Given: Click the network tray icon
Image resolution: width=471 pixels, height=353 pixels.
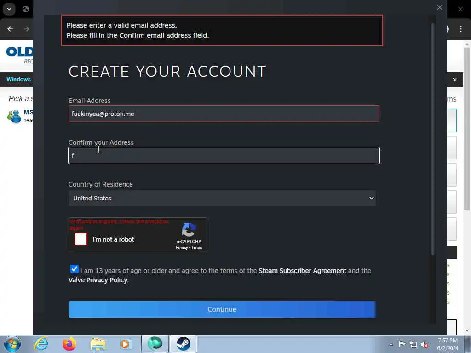Looking at the screenshot, I should pos(414,344).
